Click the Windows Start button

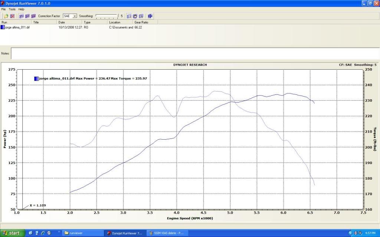pos(12,233)
